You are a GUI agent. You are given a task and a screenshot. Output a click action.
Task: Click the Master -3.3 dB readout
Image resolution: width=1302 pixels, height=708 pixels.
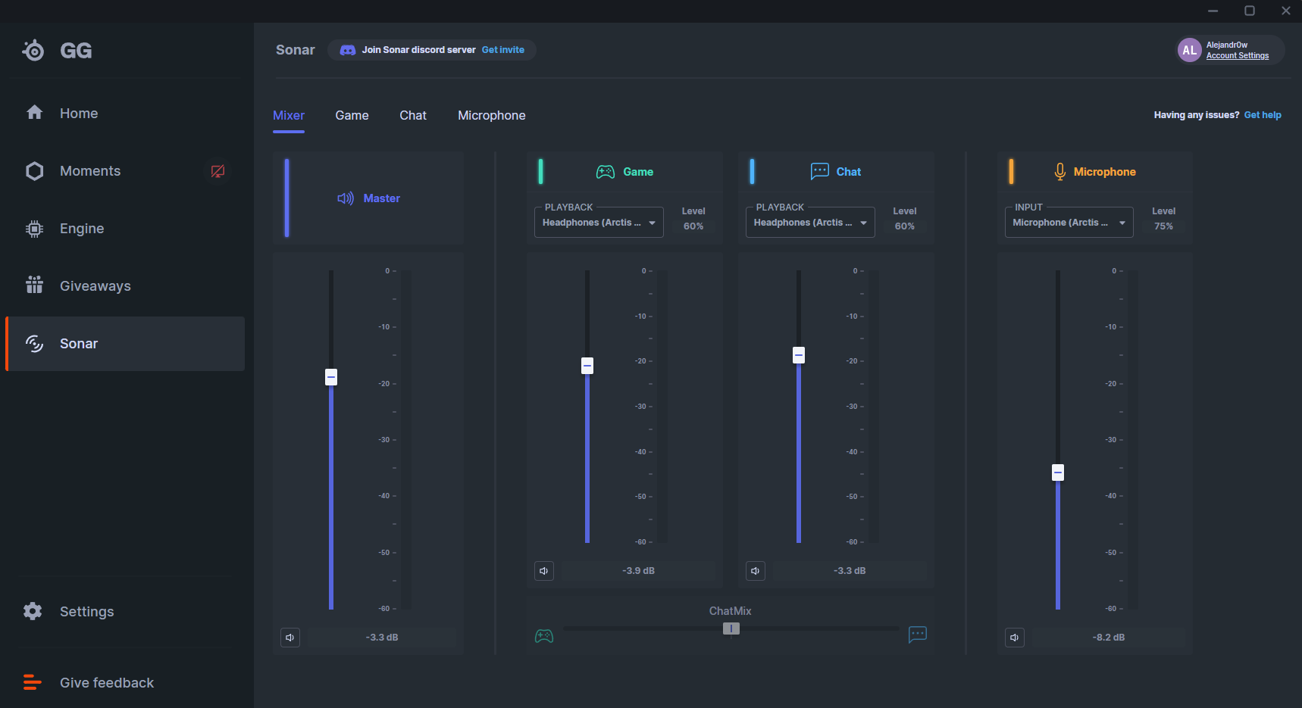tap(382, 638)
